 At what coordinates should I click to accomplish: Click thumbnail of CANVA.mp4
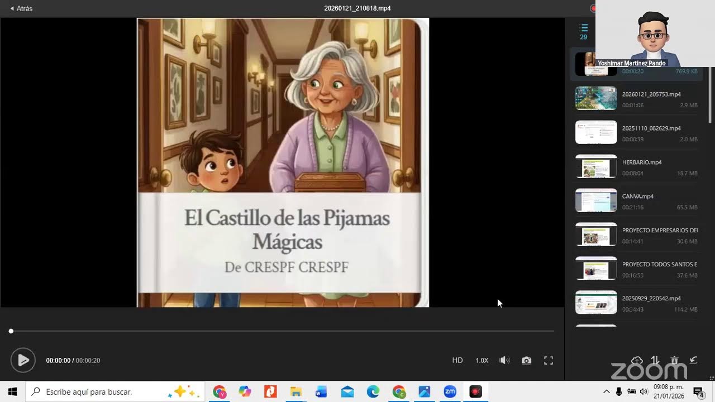coord(596,200)
